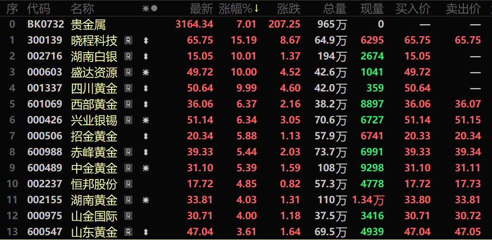Click the 代码 column header
The height and width of the screenshot is (240, 492).
click(39, 9)
